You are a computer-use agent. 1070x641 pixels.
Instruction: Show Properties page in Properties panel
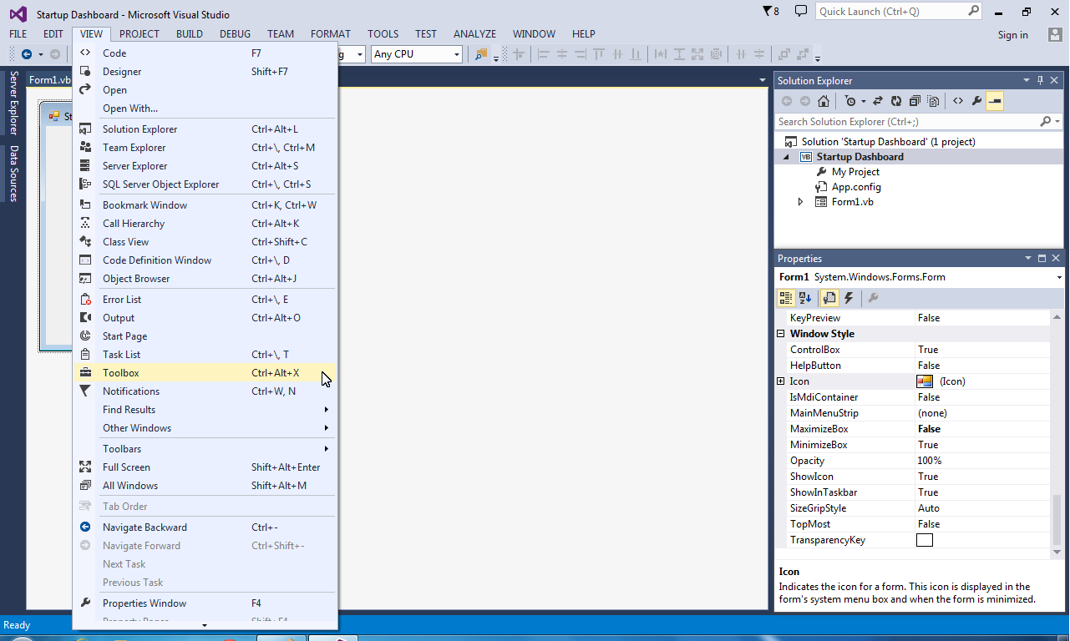point(829,298)
